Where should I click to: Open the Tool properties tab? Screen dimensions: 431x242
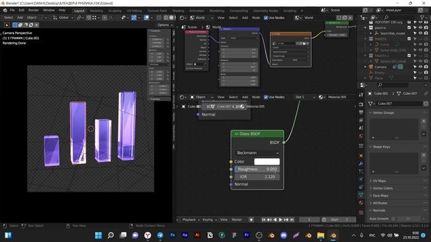361,95
